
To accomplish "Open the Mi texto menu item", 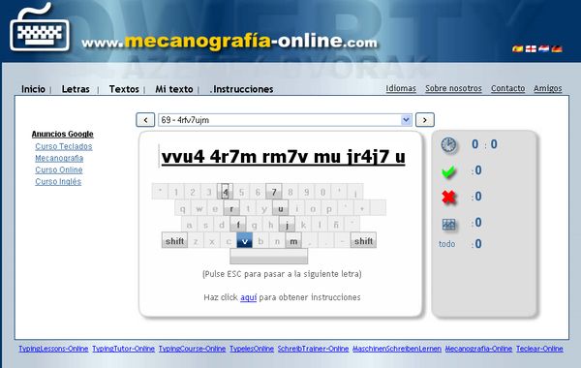I will point(173,89).
